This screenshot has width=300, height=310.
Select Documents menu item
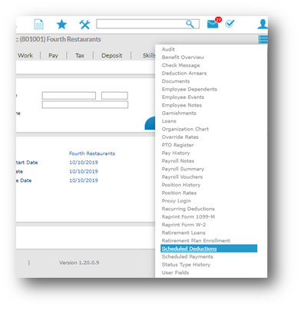click(x=176, y=81)
